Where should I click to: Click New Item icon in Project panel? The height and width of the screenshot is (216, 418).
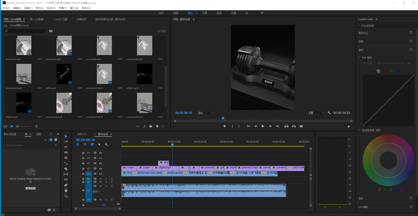pos(157,126)
